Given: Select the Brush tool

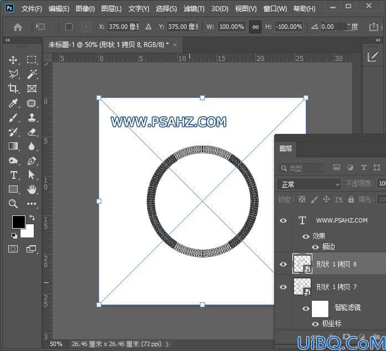Looking at the screenshot, I should 13,118.
